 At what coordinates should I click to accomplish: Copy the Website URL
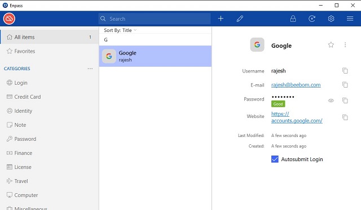click(x=345, y=117)
